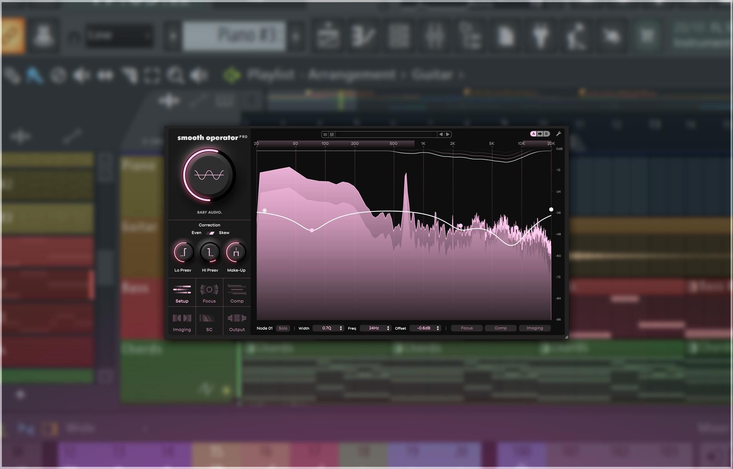Click the 1K frequency label
Viewport: 733px width, 469px height.
click(x=423, y=144)
